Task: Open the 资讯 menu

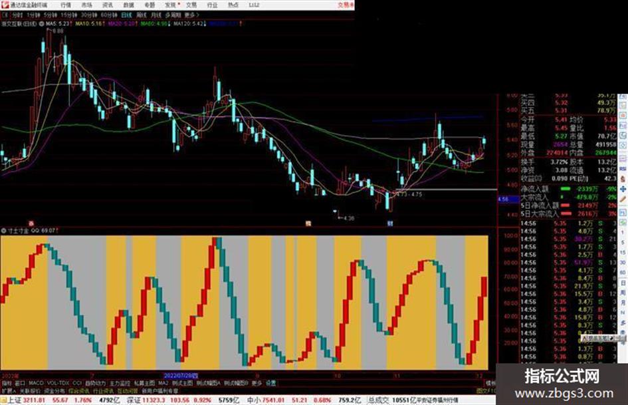Action: [x=108, y=5]
